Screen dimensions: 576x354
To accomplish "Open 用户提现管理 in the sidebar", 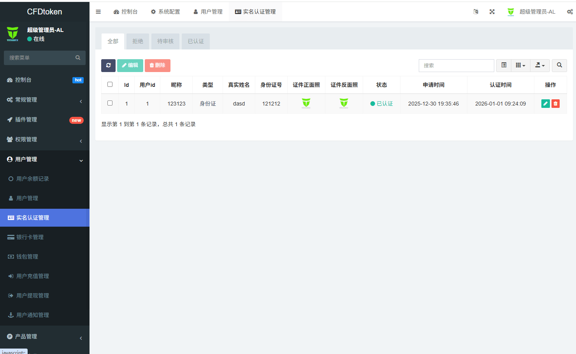I will pyautogui.click(x=45, y=295).
